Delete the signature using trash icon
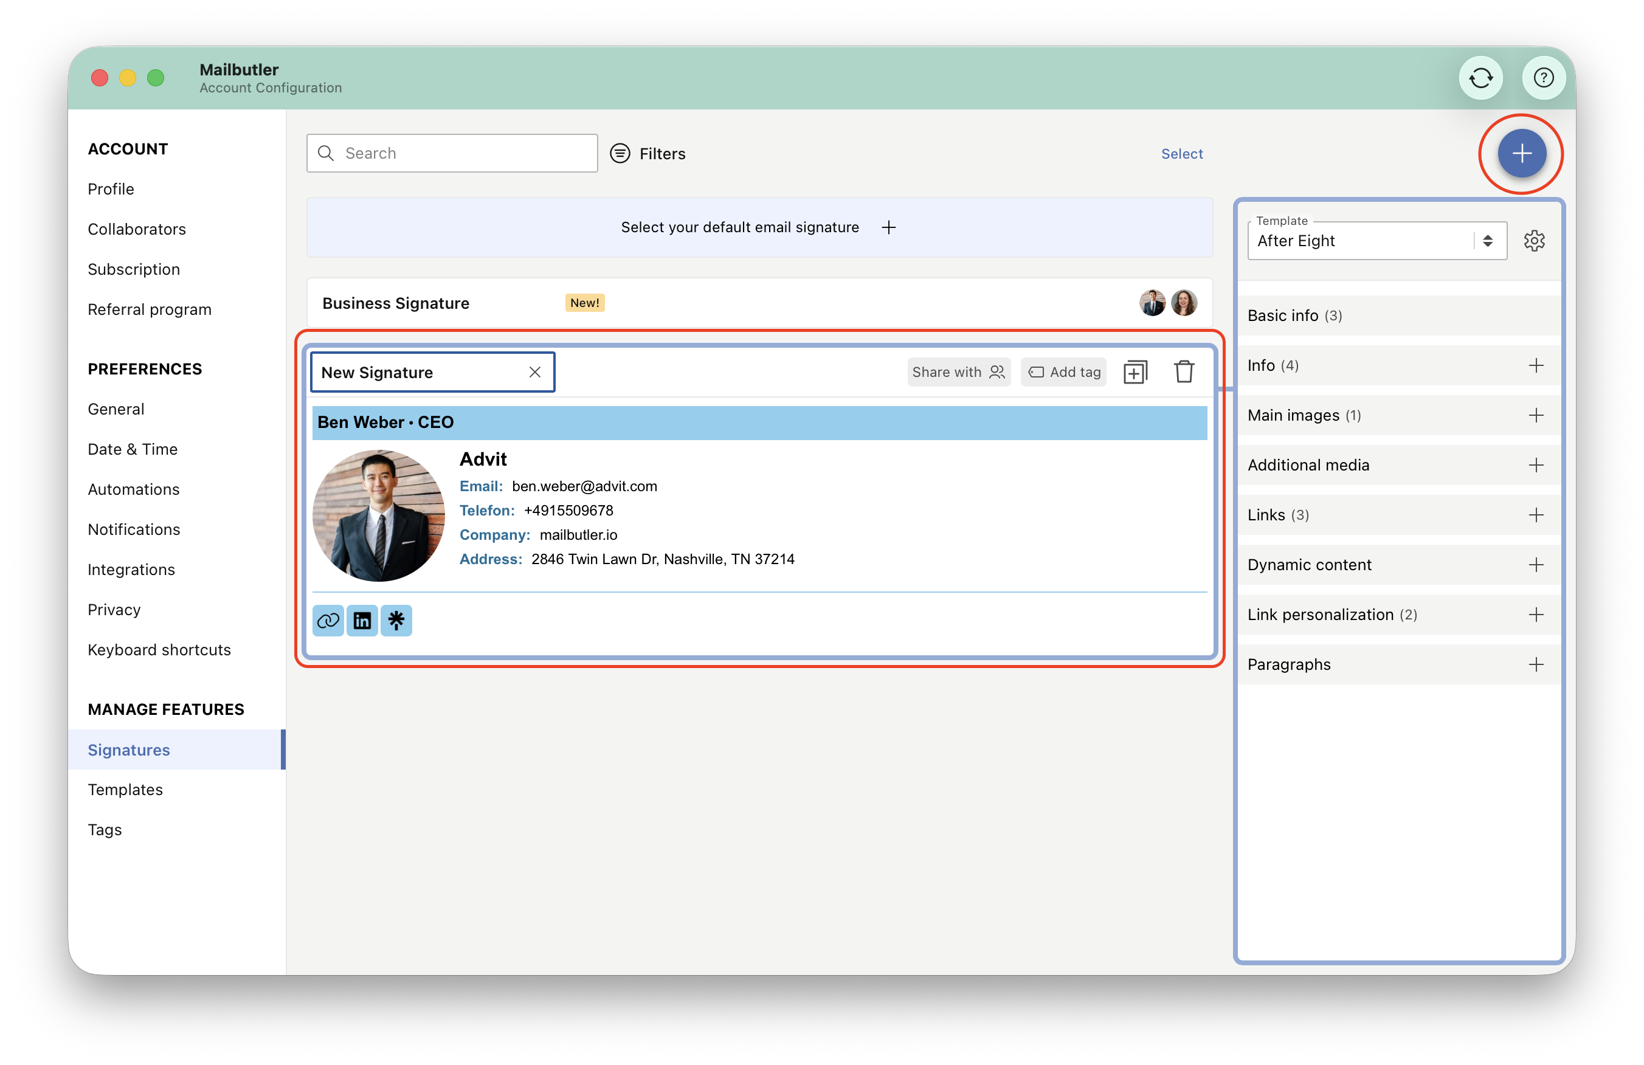Image resolution: width=1644 pixels, height=1065 pixels. click(x=1184, y=371)
